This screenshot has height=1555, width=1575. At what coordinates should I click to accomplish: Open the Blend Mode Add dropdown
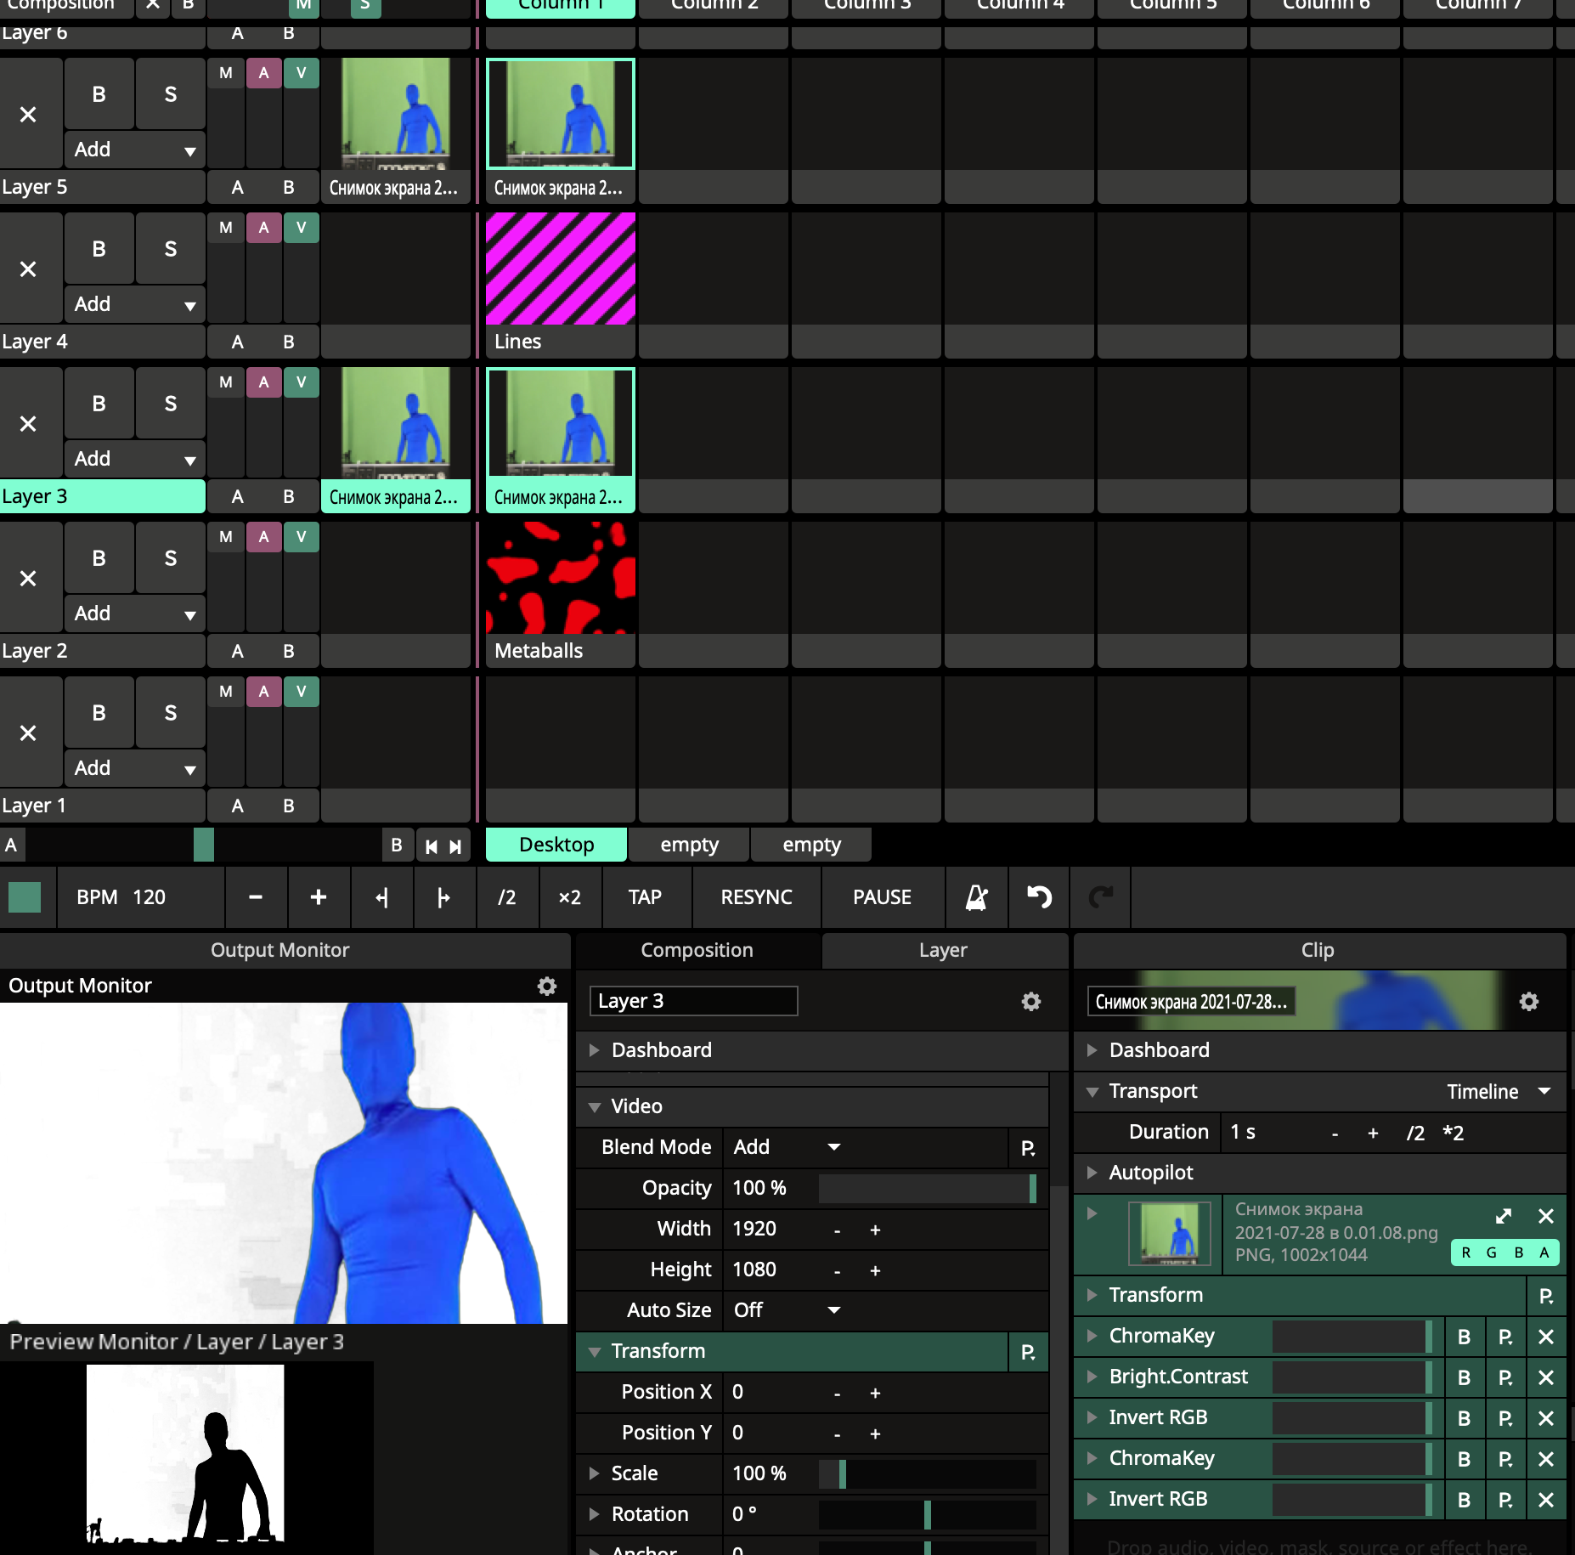pyautogui.click(x=786, y=1147)
